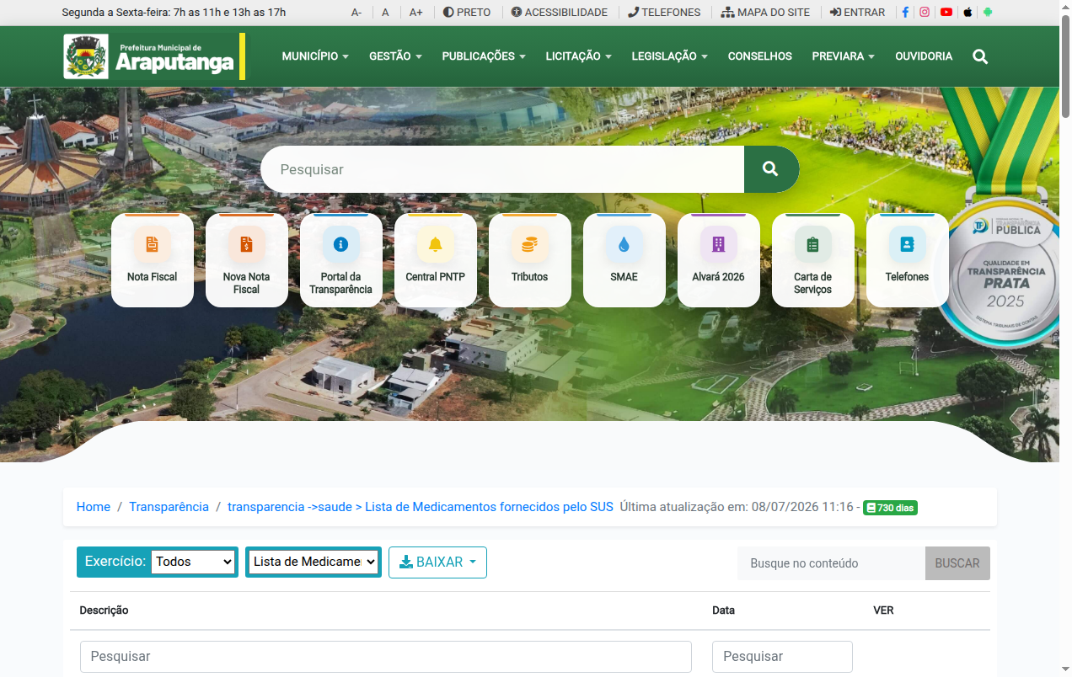Image resolution: width=1072 pixels, height=677 pixels.
Task: Open the Tributos coins shortcut
Action: click(x=529, y=260)
